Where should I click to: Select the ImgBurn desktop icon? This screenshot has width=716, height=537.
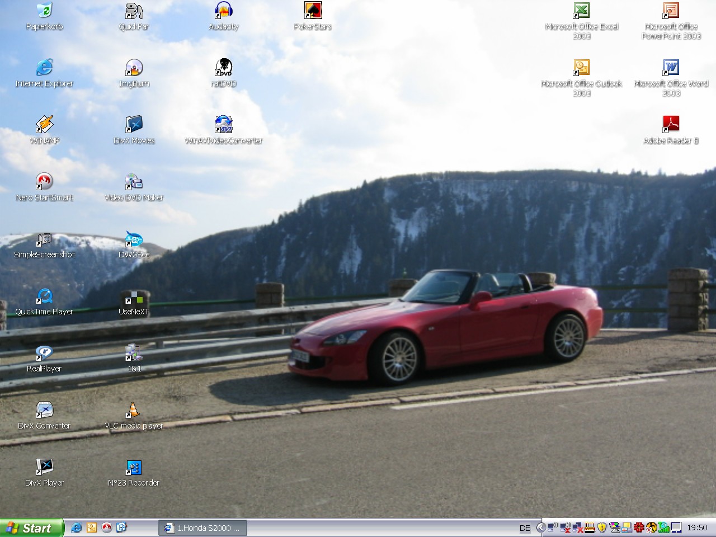click(134, 68)
